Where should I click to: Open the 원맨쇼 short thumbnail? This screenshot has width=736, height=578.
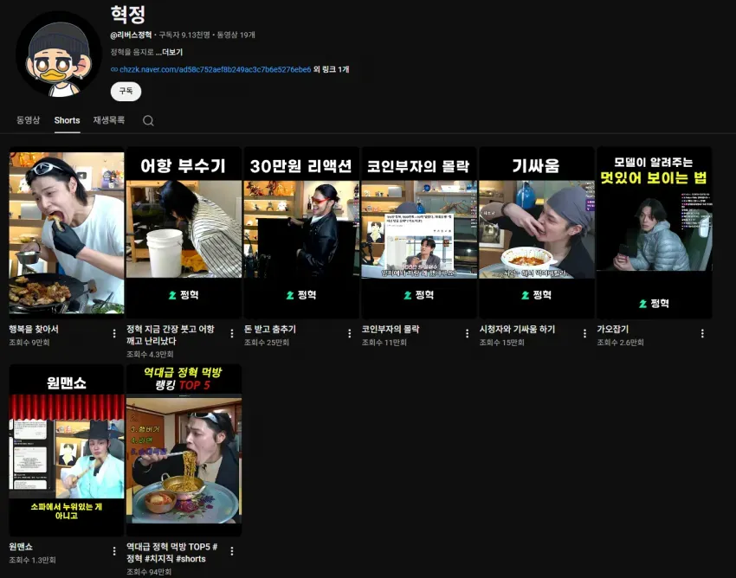[x=67, y=451]
